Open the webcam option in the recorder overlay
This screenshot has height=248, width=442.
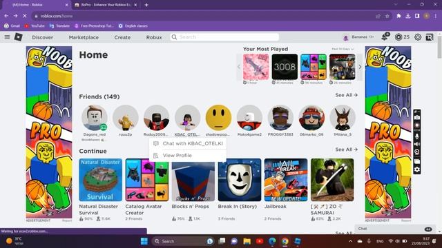417,152
